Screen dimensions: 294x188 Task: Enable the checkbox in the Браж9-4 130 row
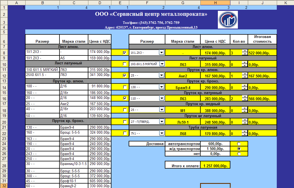[x=125, y=87]
